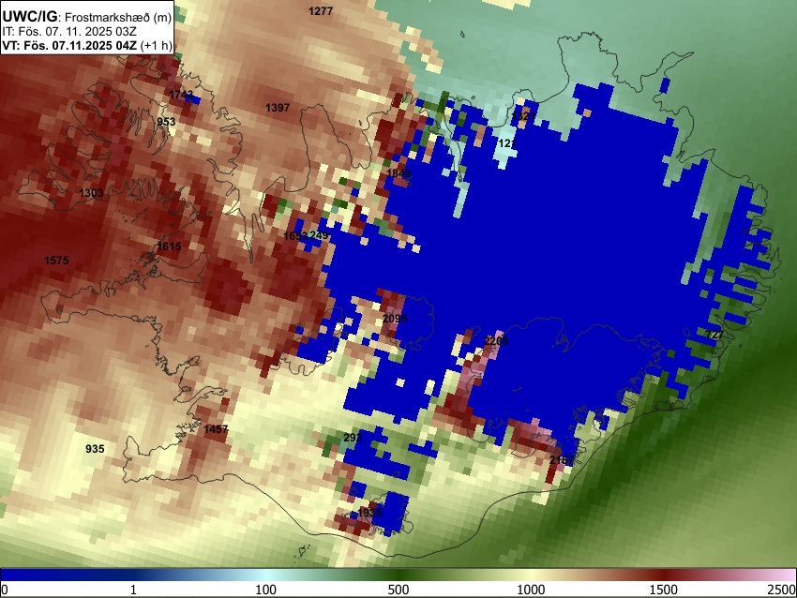
Task: Click the map value 953
Action: [x=166, y=122]
